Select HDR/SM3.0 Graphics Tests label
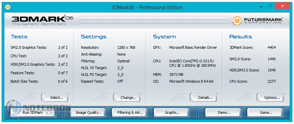Viewport: 294px width, 124px height. [33, 64]
